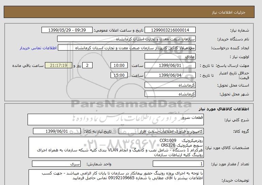This screenshot has width=262, height=185.
Task: Click the unit of measure field سری
Action: coord(56,164)
